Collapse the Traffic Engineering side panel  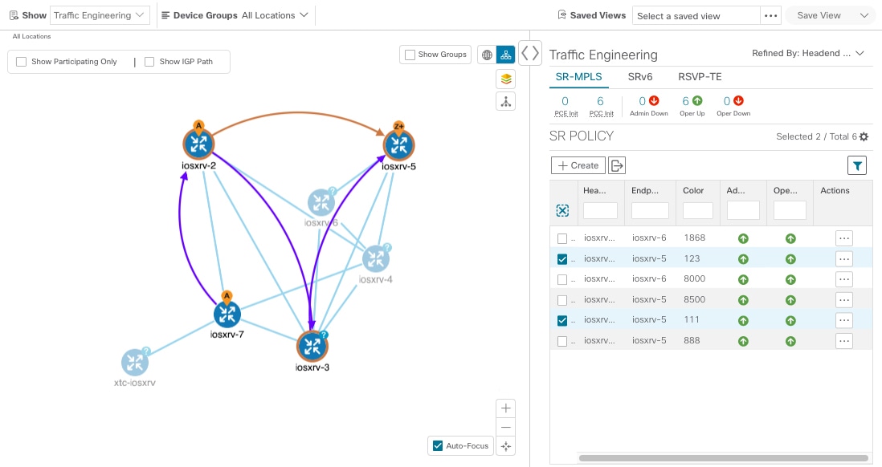pos(530,52)
